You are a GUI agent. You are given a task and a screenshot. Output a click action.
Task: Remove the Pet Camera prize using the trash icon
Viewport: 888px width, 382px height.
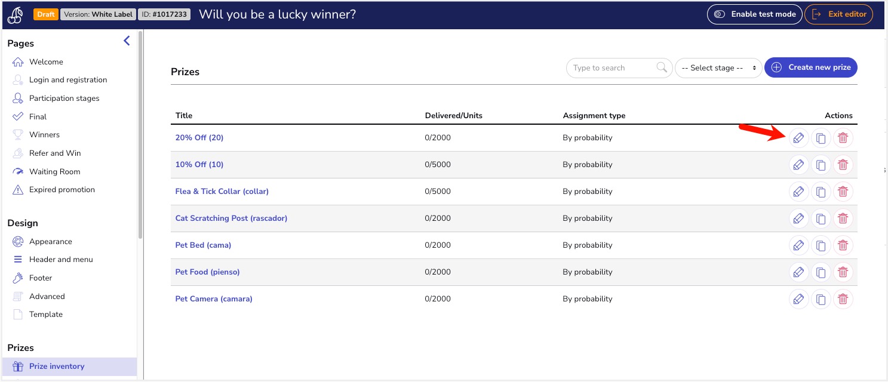click(843, 299)
